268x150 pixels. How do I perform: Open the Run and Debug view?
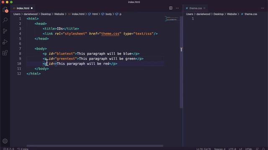click(5, 42)
